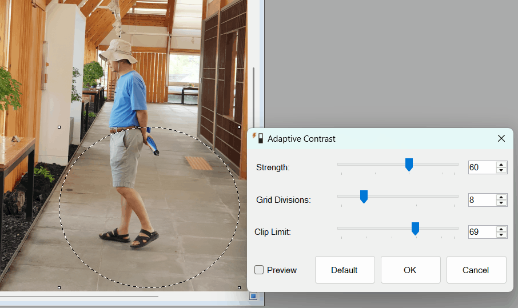Decrease Clip Limit with the down arrow
The image size is (518, 308).
501,235
